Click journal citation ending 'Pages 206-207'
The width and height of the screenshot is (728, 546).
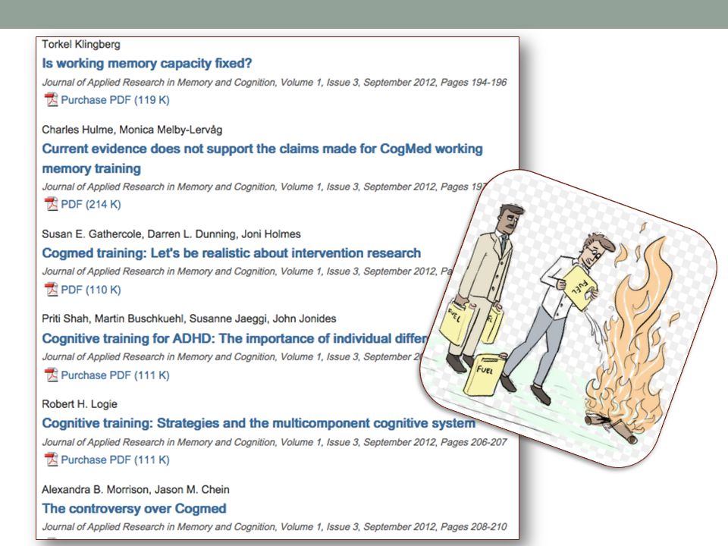(275, 442)
